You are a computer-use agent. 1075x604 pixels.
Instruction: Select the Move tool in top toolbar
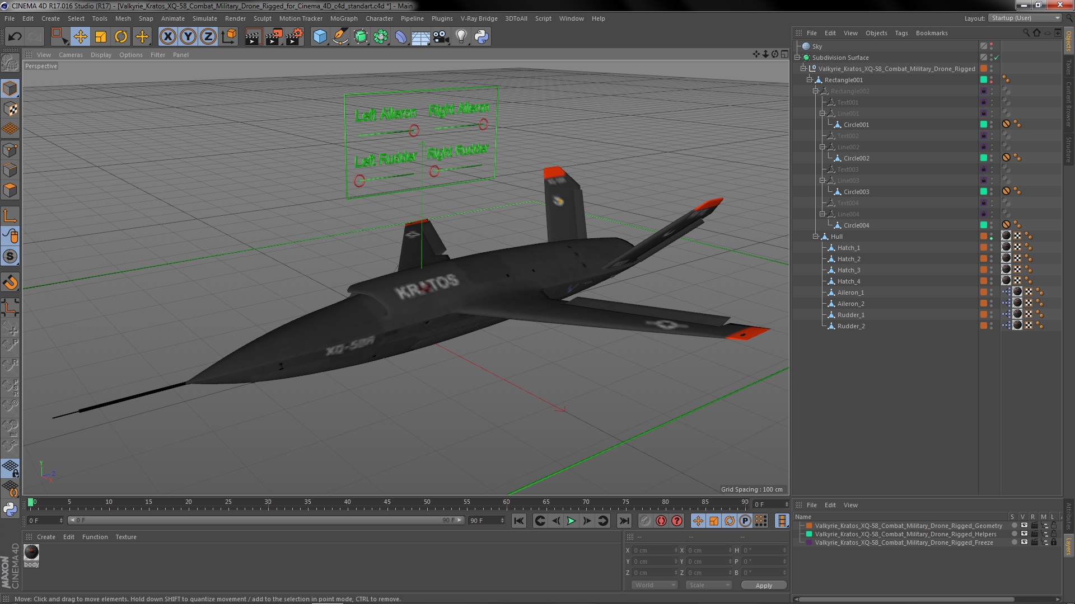pyautogui.click(x=80, y=37)
